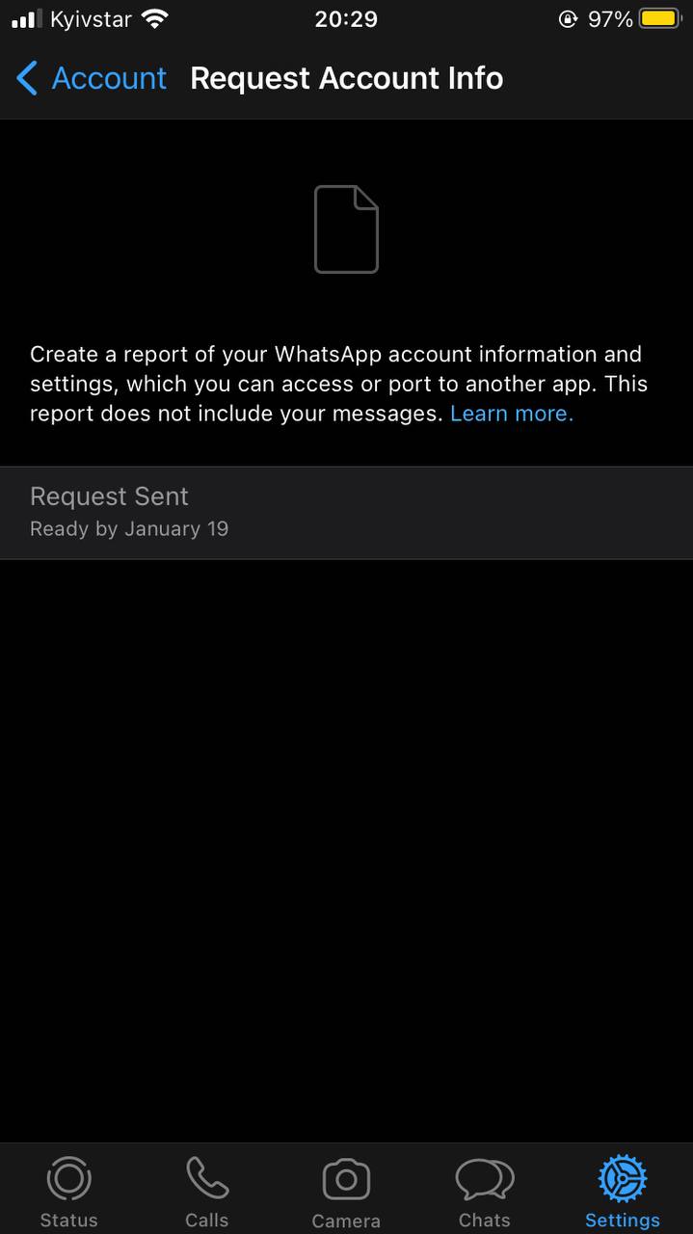Open the Calls phone icon
This screenshot has width=693, height=1234.
point(207,1178)
